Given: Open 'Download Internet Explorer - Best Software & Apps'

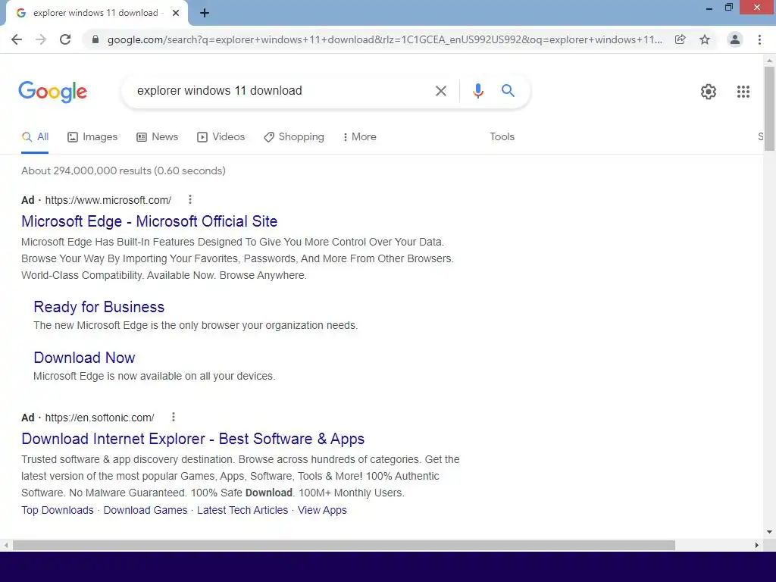Looking at the screenshot, I should point(193,439).
